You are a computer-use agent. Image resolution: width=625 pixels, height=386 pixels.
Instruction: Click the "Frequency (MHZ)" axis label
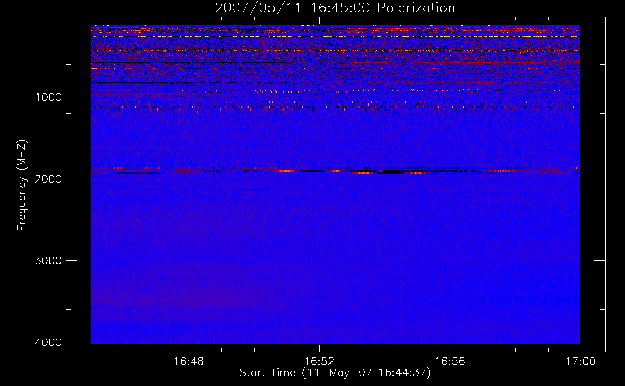pos(22,185)
